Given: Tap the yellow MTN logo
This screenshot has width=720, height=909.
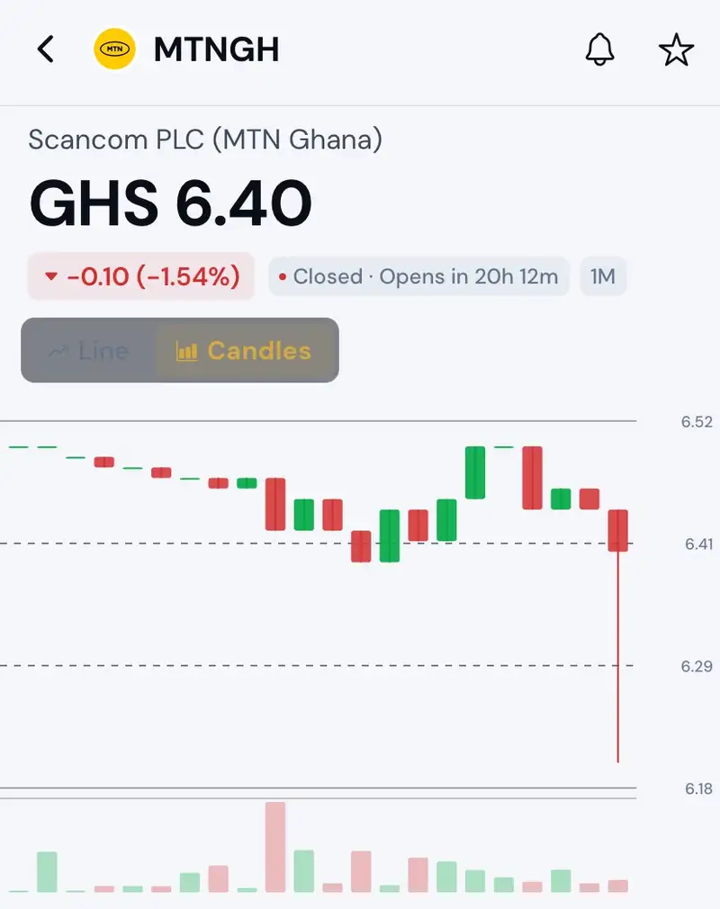Looking at the screenshot, I should click(115, 49).
